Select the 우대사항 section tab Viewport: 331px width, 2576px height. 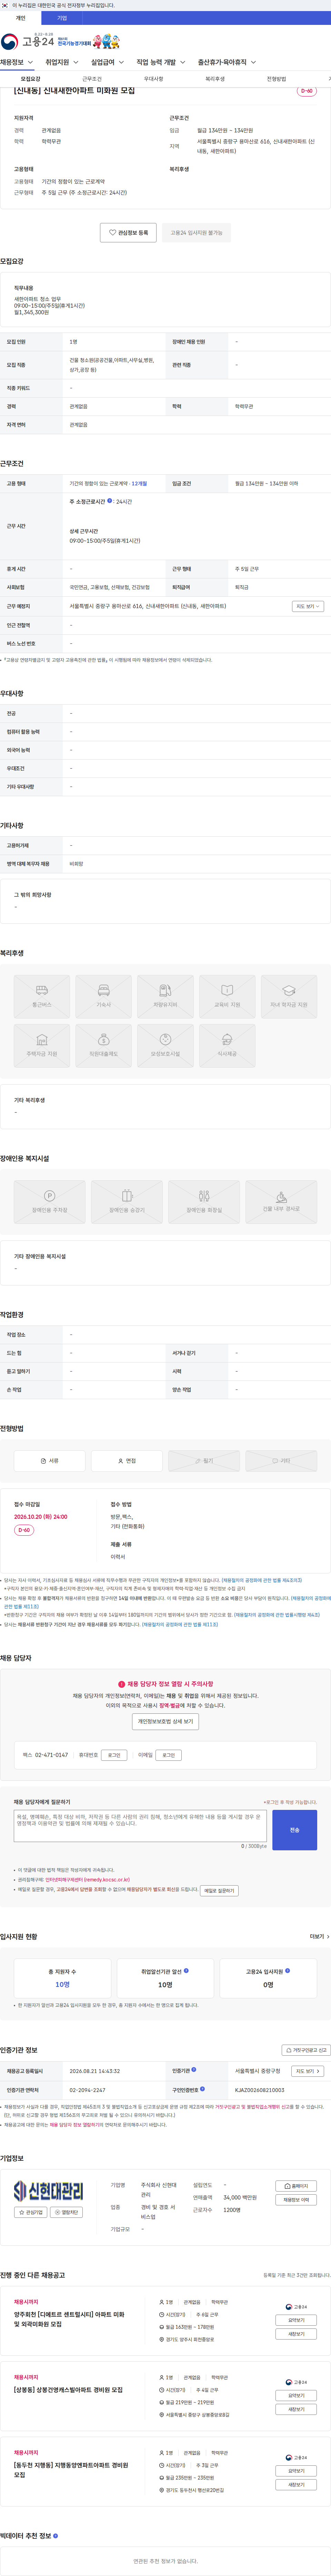click(x=153, y=79)
